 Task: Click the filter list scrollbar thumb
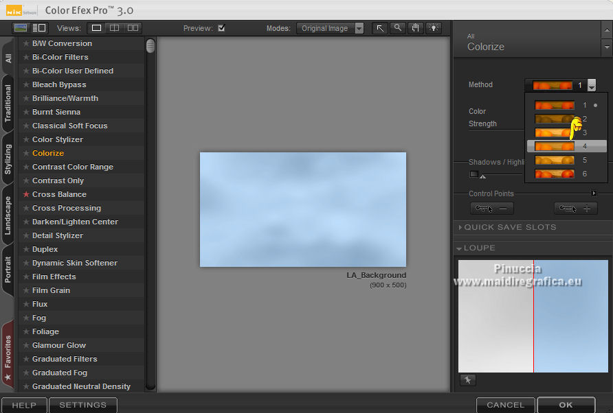pos(150,46)
